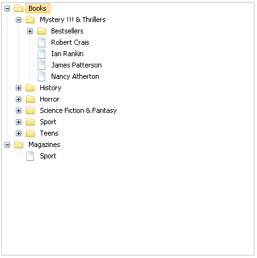Viewport: 257px width, 258px height.
Task: Click the Mystery !!! & Thrillers folder icon
Action: pyautogui.click(x=30, y=20)
